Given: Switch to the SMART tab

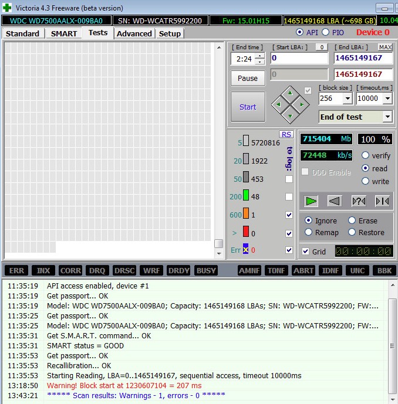Looking at the screenshot, I should pyautogui.click(x=63, y=33).
